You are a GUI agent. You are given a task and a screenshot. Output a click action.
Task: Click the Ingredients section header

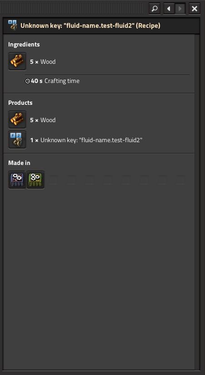click(x=24, y=45)
